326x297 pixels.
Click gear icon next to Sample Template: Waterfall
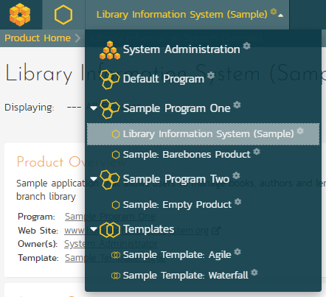254,273
